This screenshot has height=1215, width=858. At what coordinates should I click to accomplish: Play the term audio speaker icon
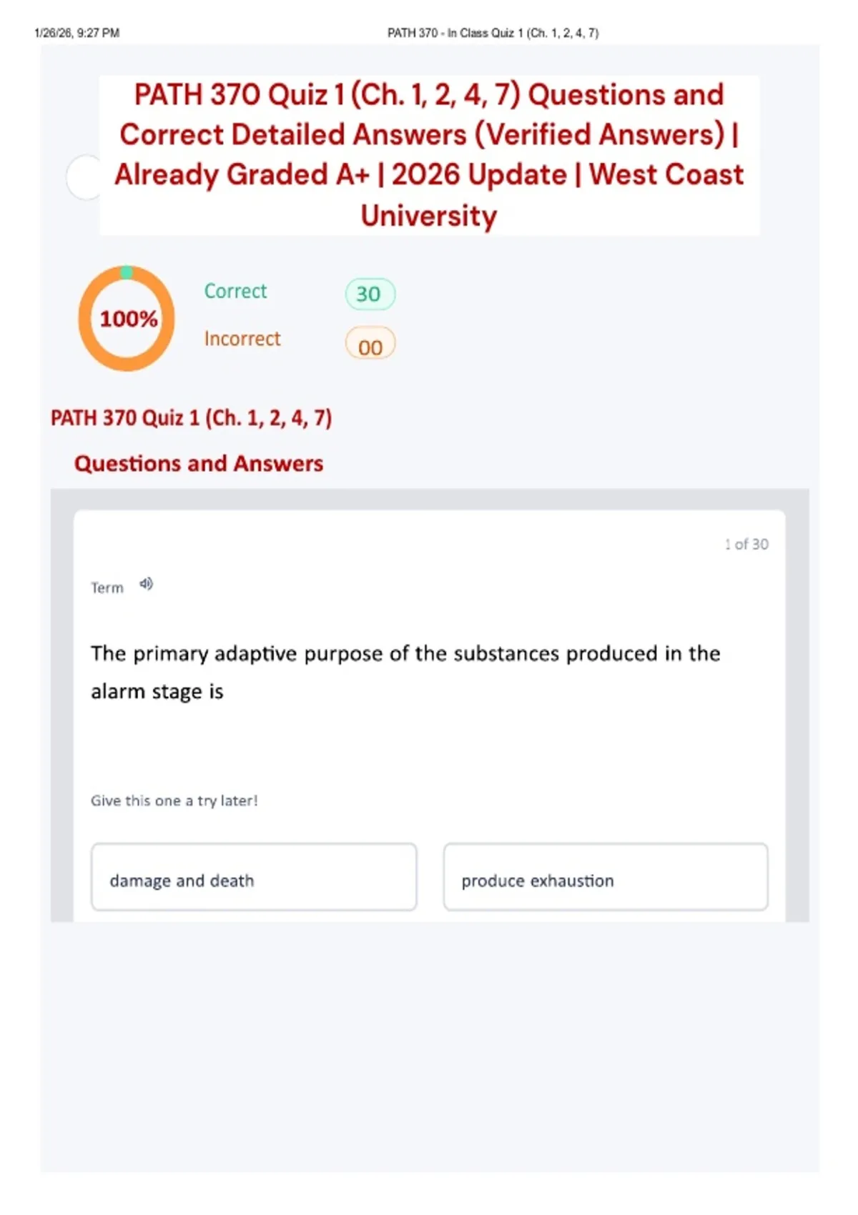146,584
